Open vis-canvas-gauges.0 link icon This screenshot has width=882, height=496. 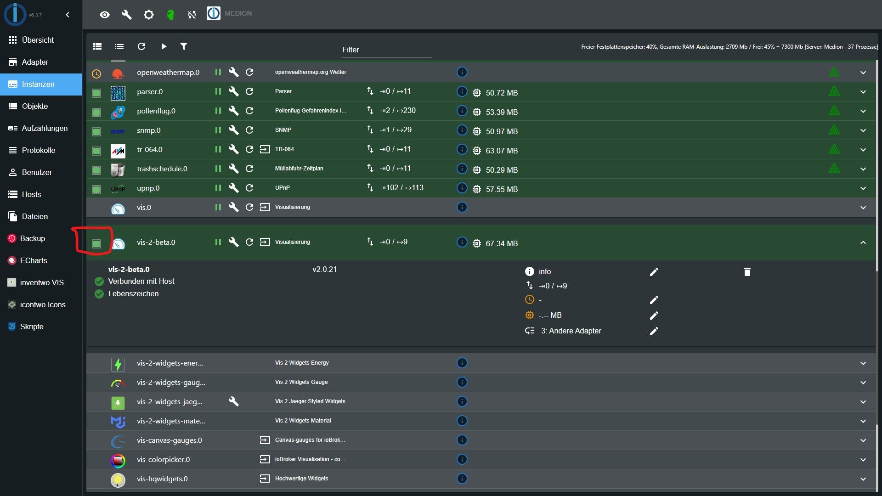pos(265,440)
